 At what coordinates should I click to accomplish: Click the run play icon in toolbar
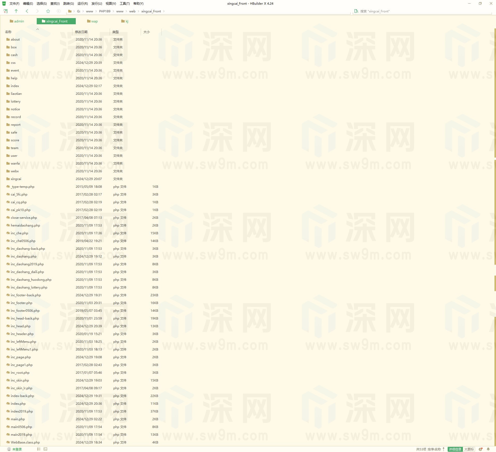(x=58, y=11)
